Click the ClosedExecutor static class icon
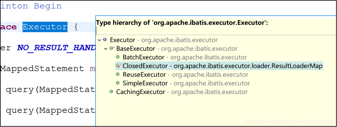 pyautogui.click(x=118, y=66)
